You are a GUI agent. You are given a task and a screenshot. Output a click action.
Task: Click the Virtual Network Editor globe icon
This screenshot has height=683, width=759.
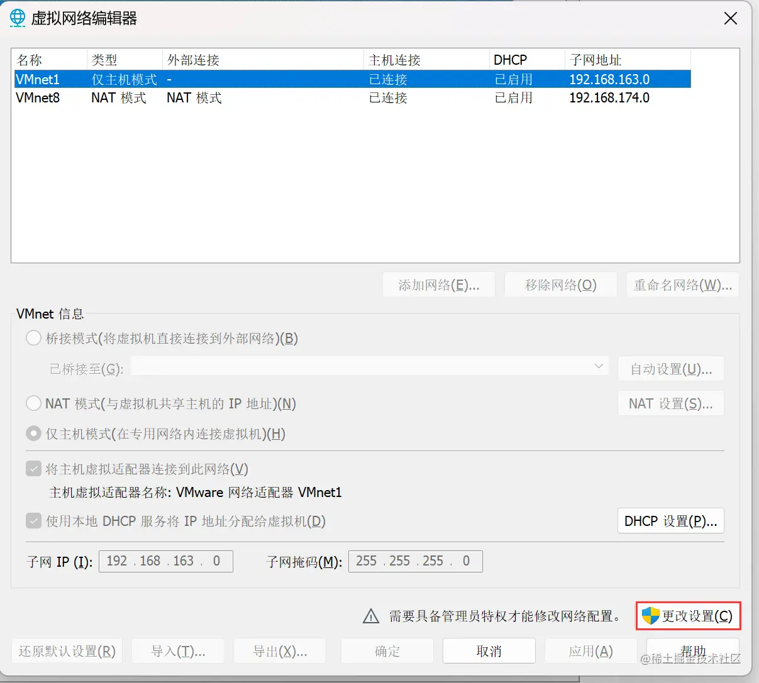(18, 18)
